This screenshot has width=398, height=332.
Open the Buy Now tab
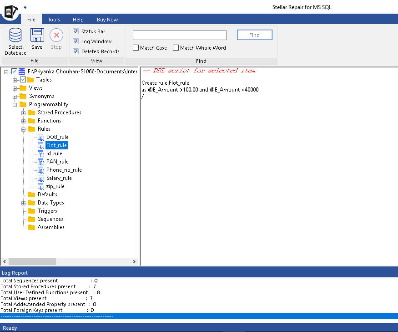107,20
